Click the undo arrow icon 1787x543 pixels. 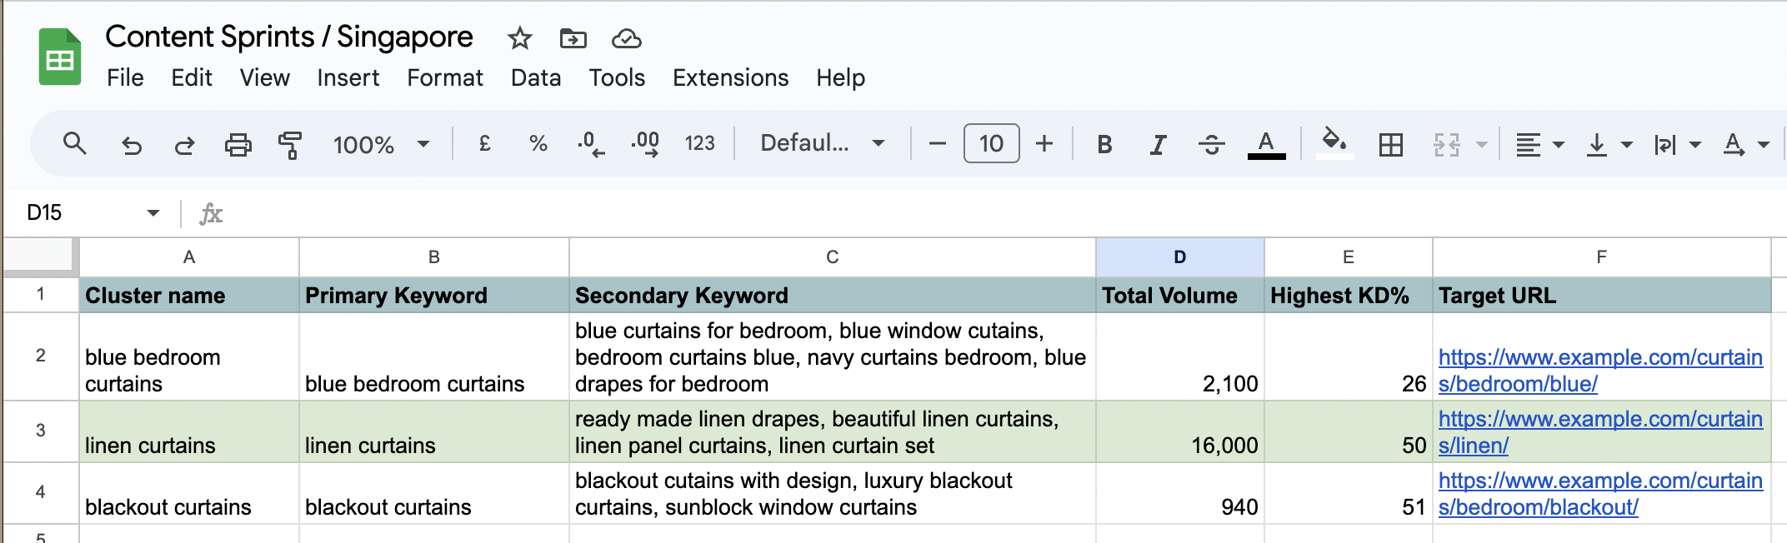(x=132, y=145)
